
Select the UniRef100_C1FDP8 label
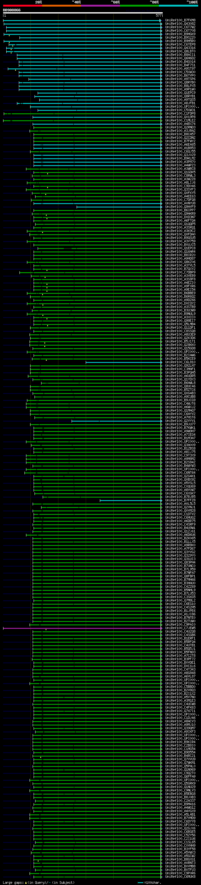point(180,114)
